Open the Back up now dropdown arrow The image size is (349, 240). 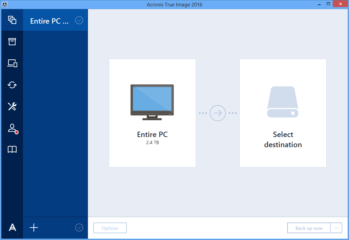[336, 228]
